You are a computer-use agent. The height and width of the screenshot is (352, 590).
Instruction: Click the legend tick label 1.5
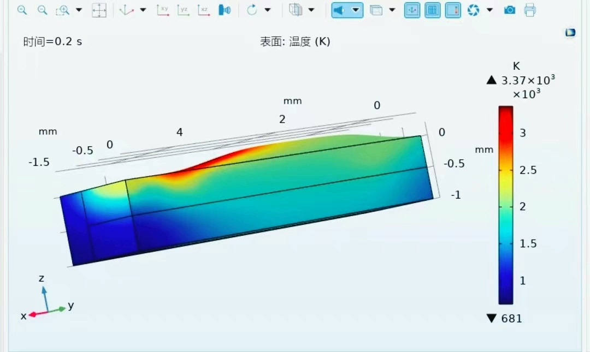pyautogui.click(x=528, y=244)
